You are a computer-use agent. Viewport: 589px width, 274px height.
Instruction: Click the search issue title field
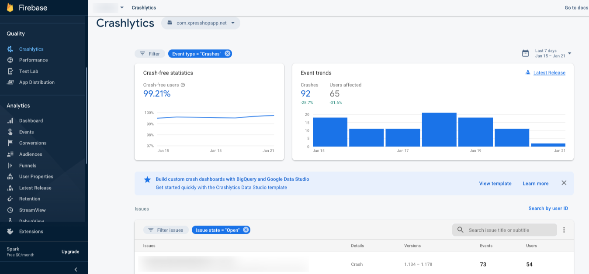coord(505,230)
